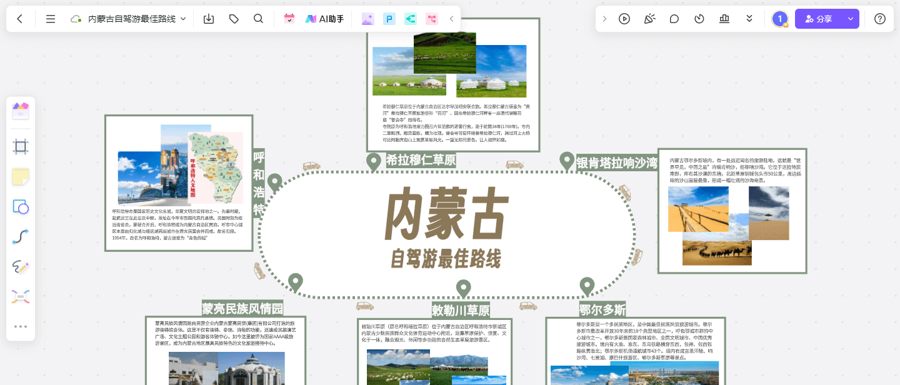The height and width of the screenshot is (385, 900).
Task: Open the hamburger main menu
Action: [50, 19]
